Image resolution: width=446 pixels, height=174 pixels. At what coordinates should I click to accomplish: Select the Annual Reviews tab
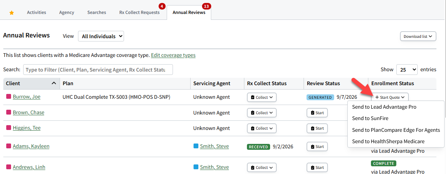click(x=189, y=12)
